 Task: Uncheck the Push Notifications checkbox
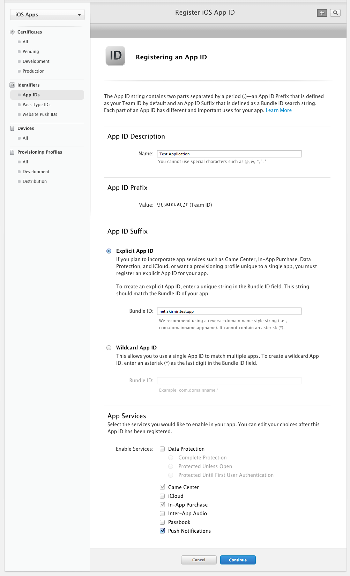pos(162,531)
